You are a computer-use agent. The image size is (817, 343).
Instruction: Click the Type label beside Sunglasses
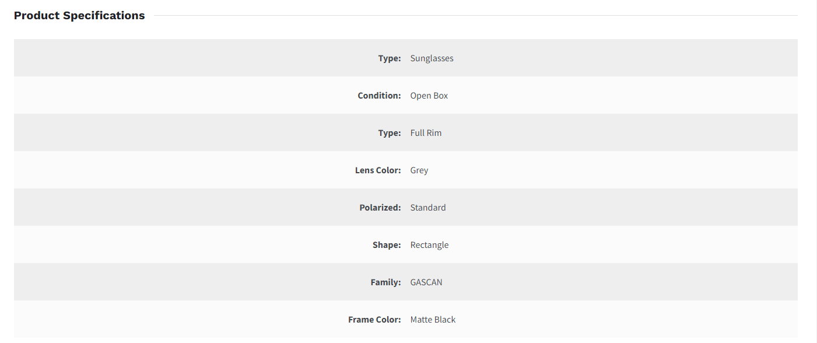tap(390, 58)
